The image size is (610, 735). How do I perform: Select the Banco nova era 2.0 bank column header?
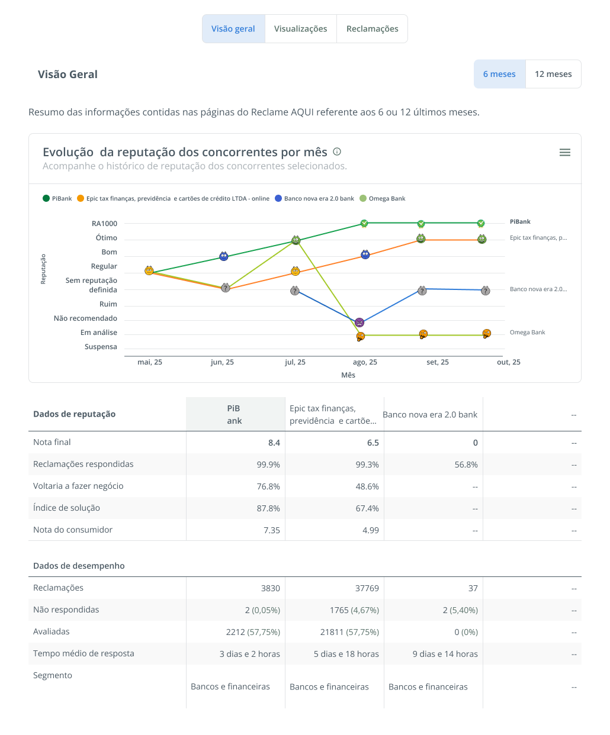coord(433,414)
